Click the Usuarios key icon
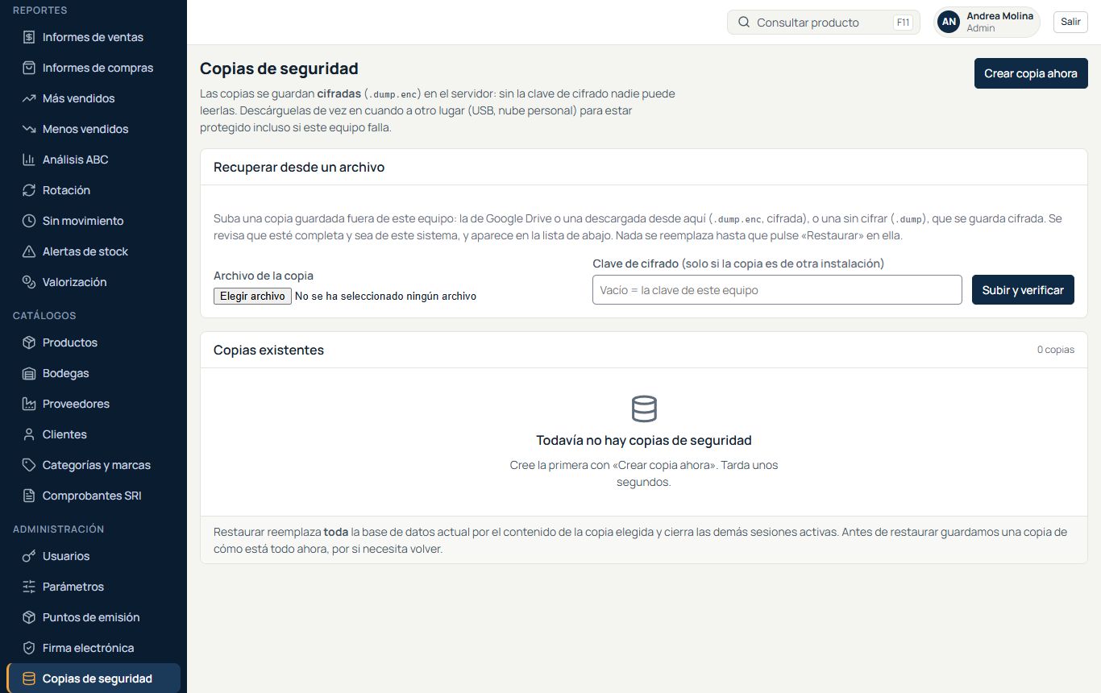Screen dimensions: 1101x693 click(29, 556)
